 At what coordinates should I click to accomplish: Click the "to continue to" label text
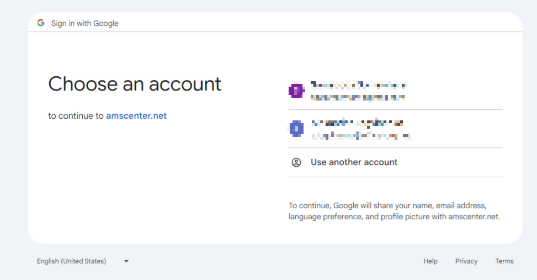click(76, 116)
